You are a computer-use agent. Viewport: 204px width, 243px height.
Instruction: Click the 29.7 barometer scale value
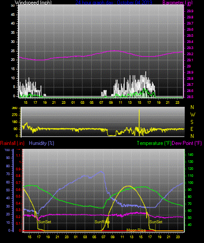190,23
